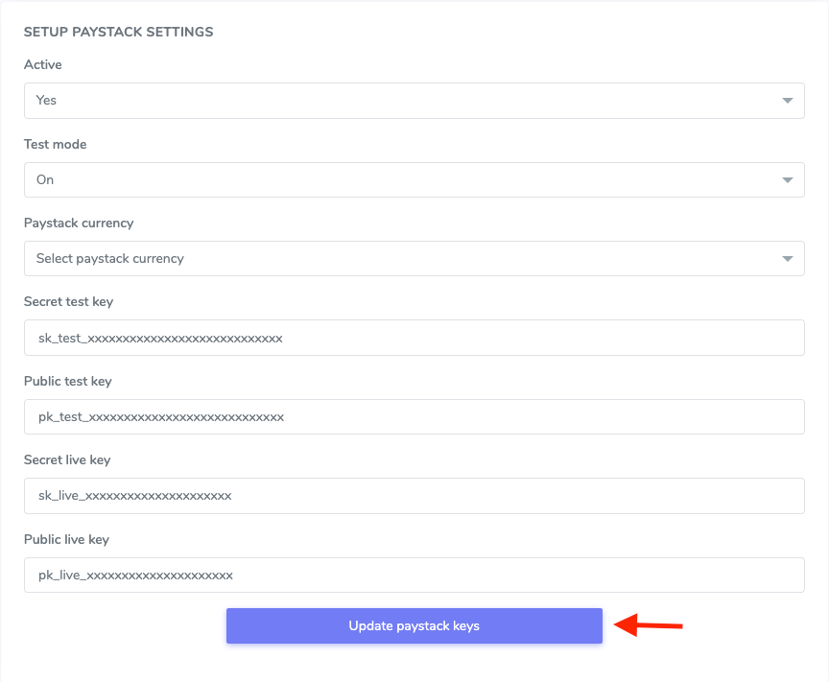
Task: Click the Active dropdown chevron arrow
Action: pos(787,100)
